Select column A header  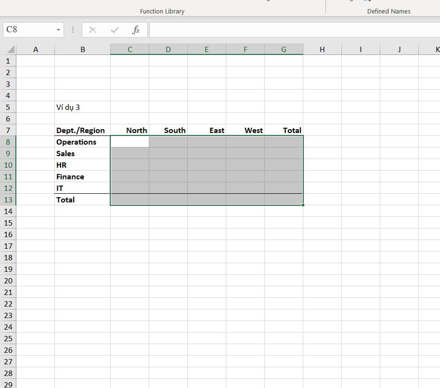click(35, 49)
